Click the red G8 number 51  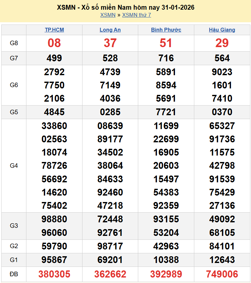(166, 43)
